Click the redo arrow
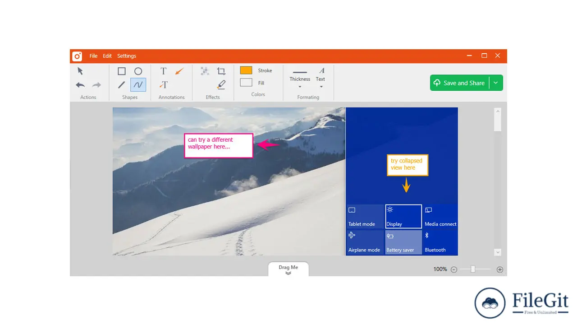 (x=96, y=85)
